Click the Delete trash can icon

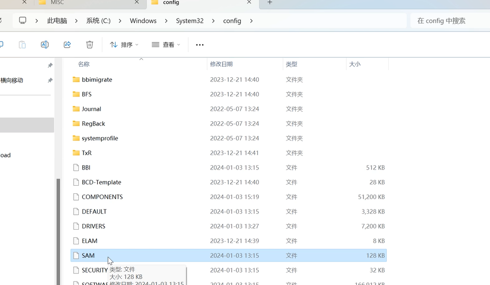click(89, 44)
